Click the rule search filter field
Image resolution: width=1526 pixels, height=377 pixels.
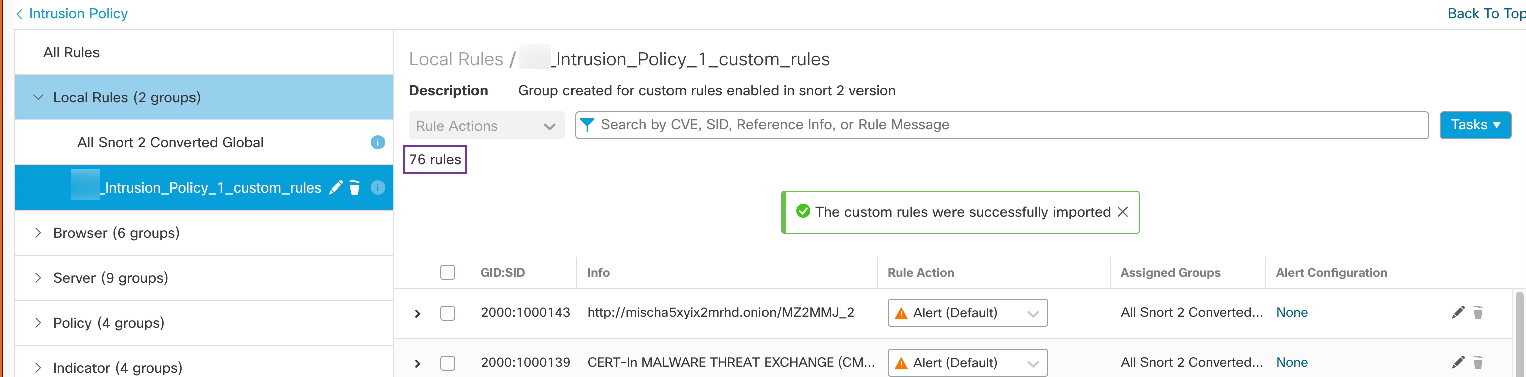(1001, 125)
